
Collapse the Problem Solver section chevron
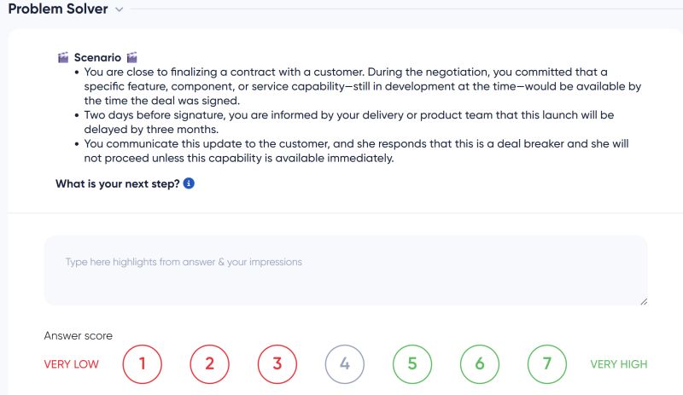(x=120, y=9)
